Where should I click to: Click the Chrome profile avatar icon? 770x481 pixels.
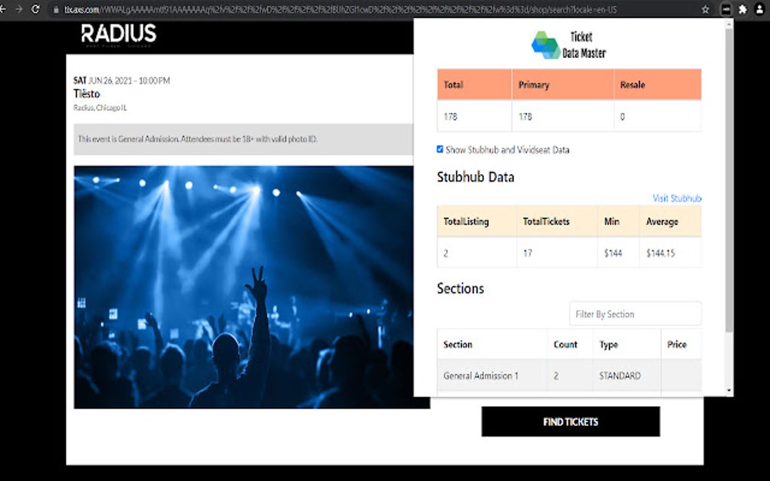click(761, 9)
